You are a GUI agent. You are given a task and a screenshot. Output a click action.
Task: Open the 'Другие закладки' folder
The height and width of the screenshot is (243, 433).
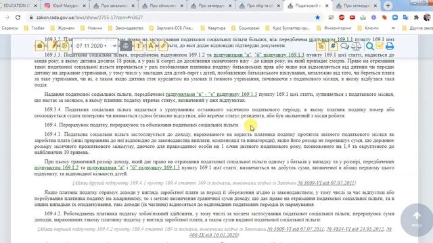[x=417, y=28]
